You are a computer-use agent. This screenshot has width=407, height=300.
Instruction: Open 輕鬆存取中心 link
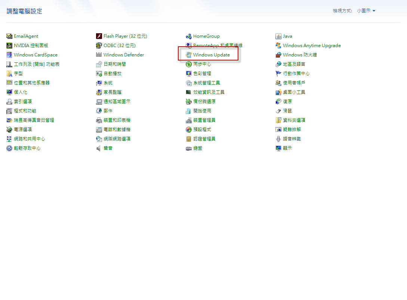[x=27, y=148]
